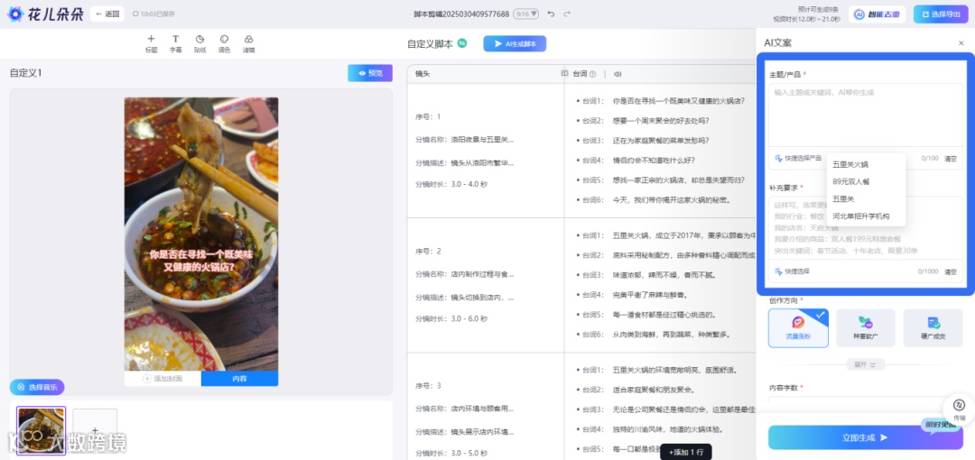Image resolution: width=975 pixels, height=460 pixels.
Task: Click 分镜时长: 3.0 - 4.0 秒
Action: coord(451,184)
